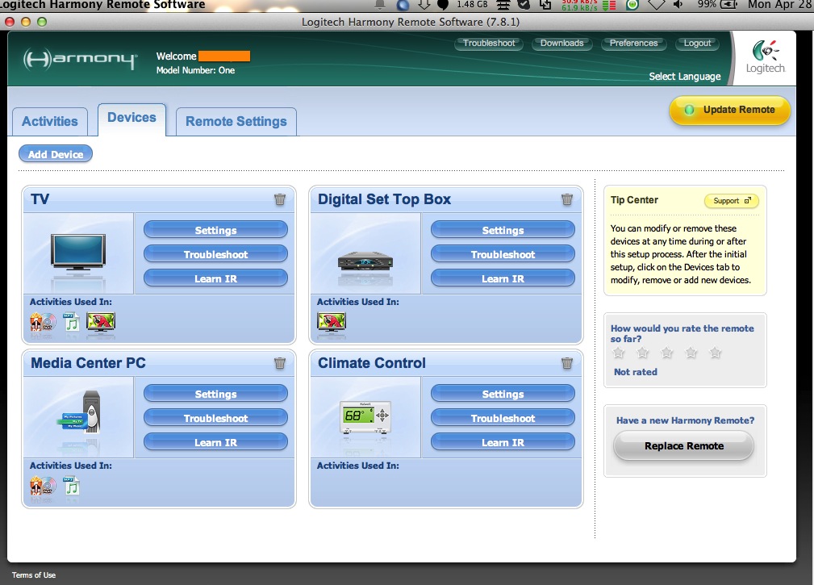Click Learn IR for Digital Set Top Box

click(x=503, y=278)
